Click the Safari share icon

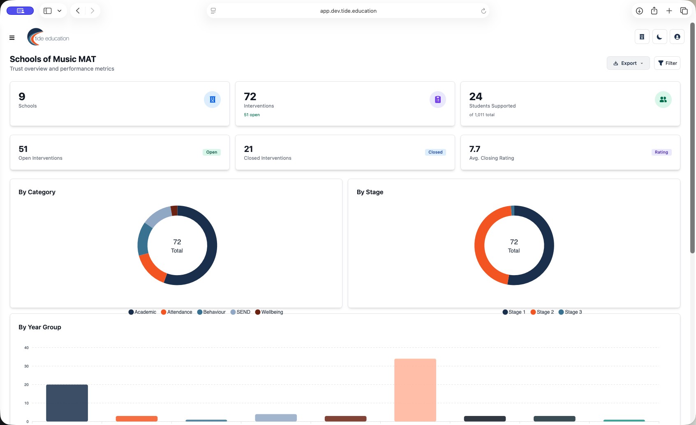pyautogui.click(x=654, y=11)
